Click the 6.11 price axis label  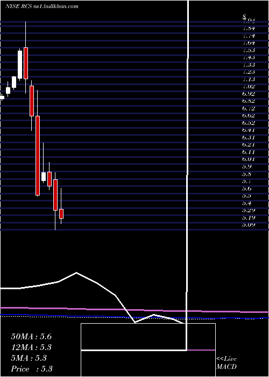tap(249, 152)
